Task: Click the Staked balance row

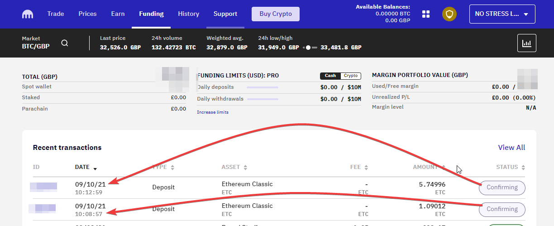Action: tap(104, 97)
